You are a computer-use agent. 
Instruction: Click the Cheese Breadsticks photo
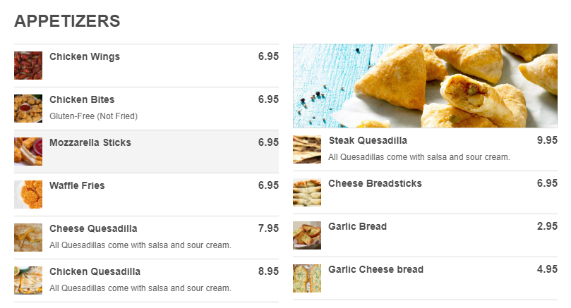click(x=307, y=192)
